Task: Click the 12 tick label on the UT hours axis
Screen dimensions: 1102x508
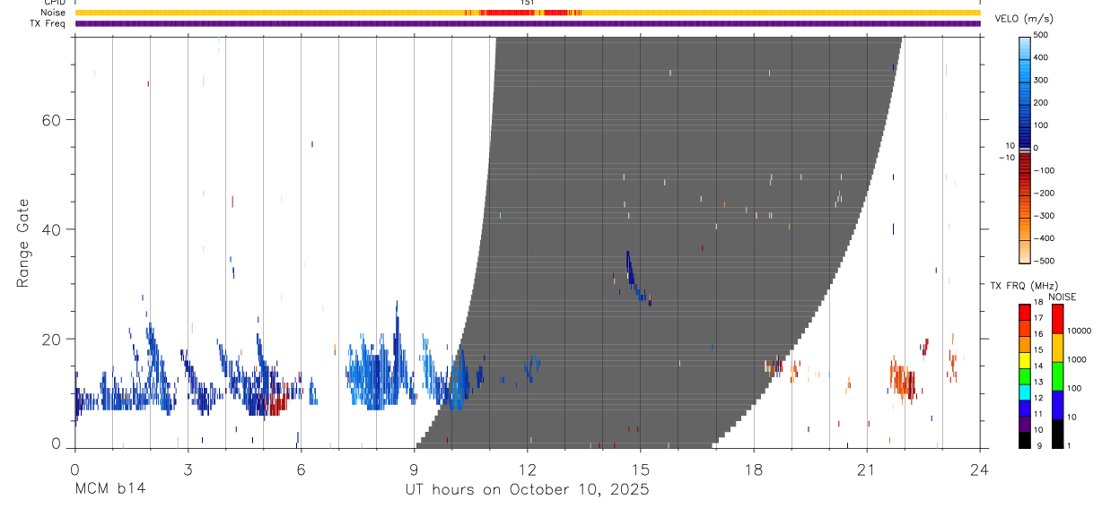Action: tap(528, 470)
